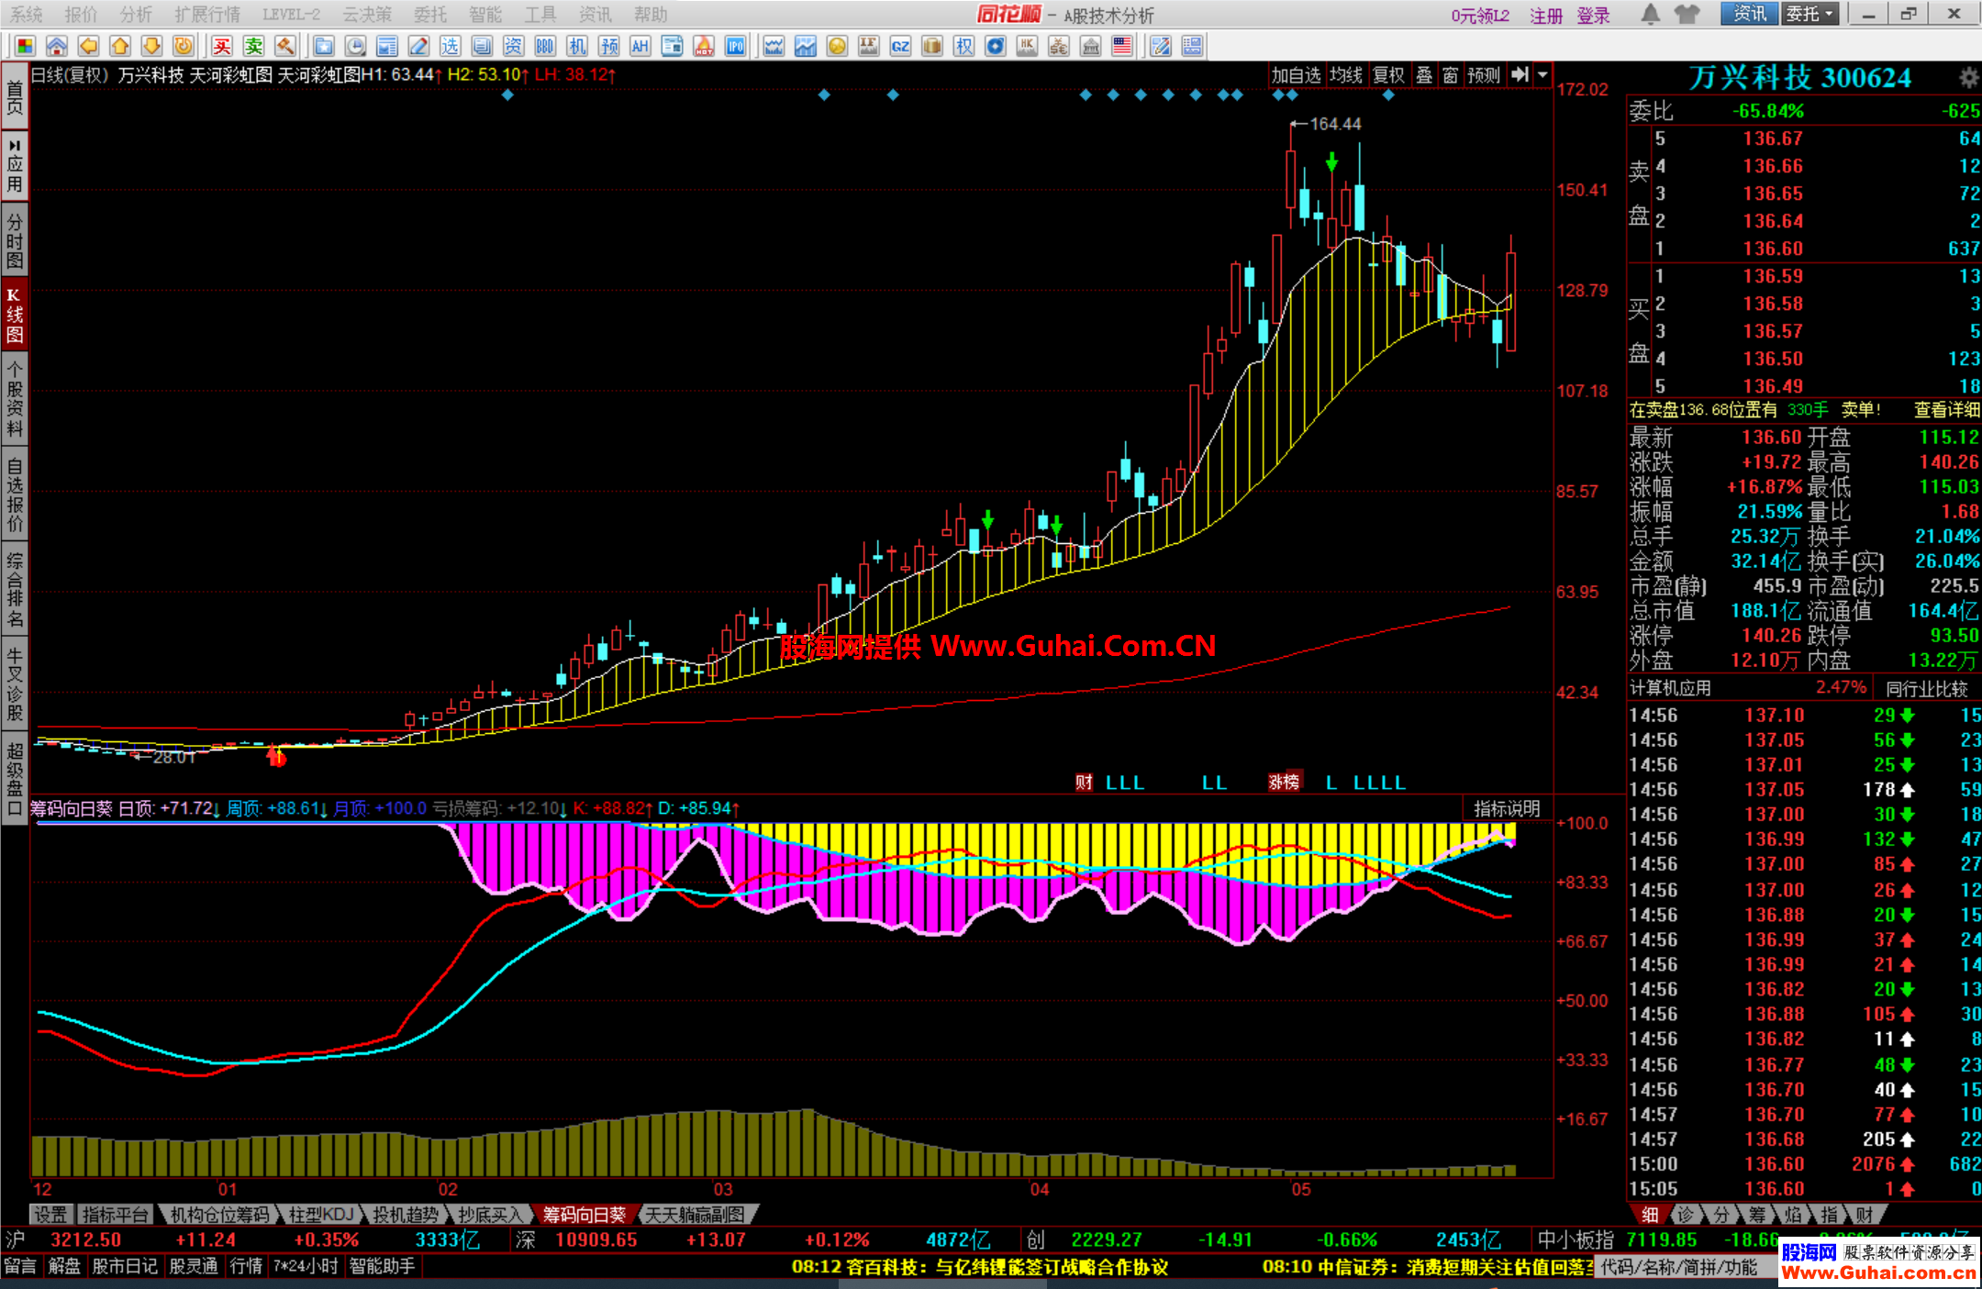Open the 智能助手 status bar item
Screen dimensions: 1982x1289
click(382, 1266)
